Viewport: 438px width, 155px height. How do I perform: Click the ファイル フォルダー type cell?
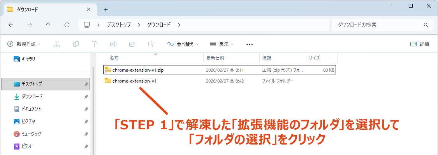pyautogui.click(x=277, y=81)
